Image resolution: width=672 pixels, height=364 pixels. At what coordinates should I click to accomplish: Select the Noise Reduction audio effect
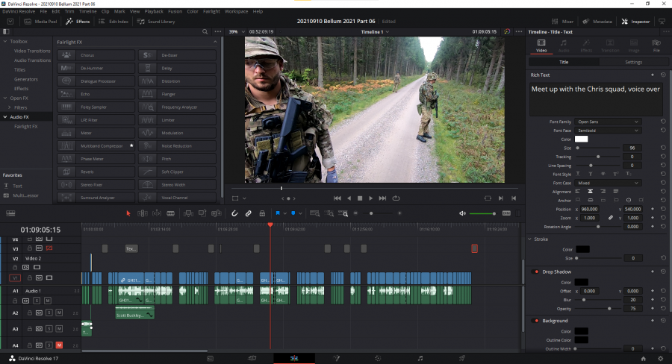(177, 146)
